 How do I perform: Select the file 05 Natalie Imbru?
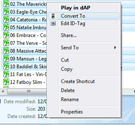point(28,27)
